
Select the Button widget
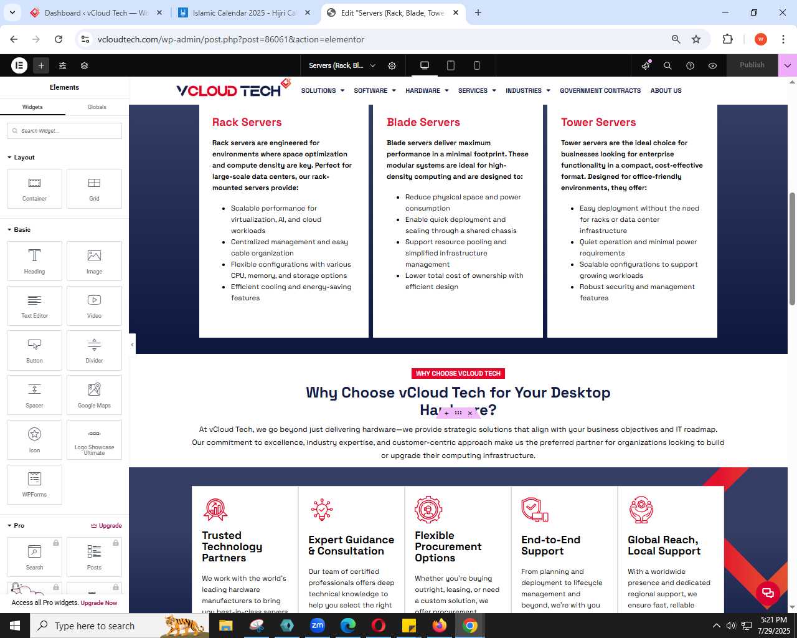34,351
